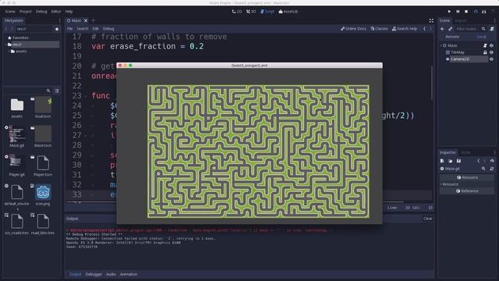Open the Script workspace
499x281 pixels.
[267, 12]
